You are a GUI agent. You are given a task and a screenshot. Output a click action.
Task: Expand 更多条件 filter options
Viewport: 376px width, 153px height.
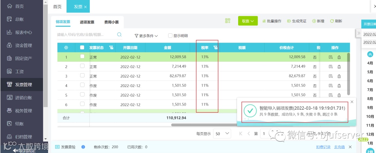[146, 36]
